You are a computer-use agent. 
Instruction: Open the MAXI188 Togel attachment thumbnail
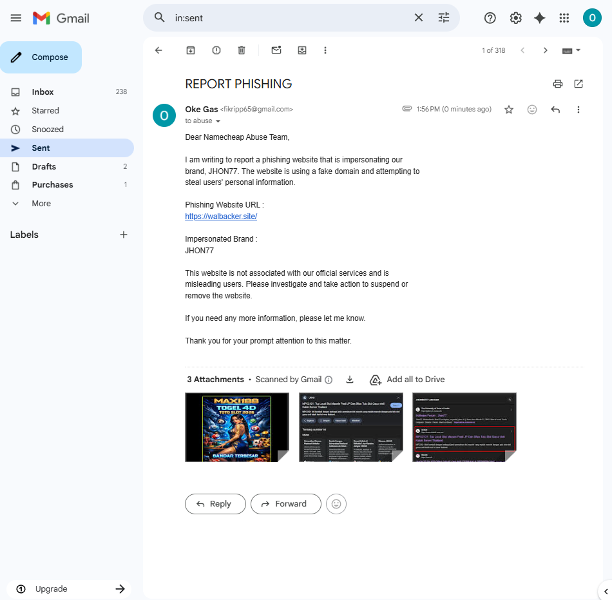237,427
